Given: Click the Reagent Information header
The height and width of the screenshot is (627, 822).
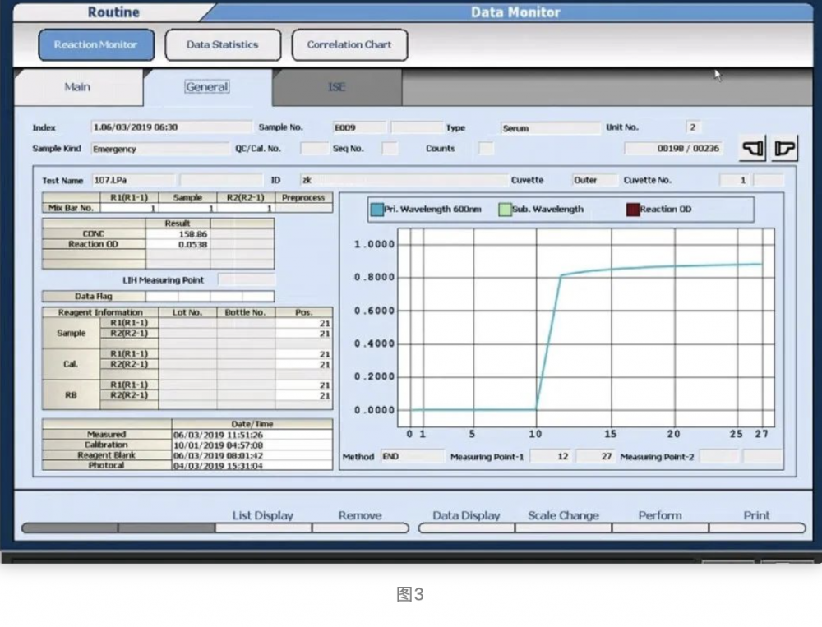Looking at the screenshot, I should pos(100,312).
